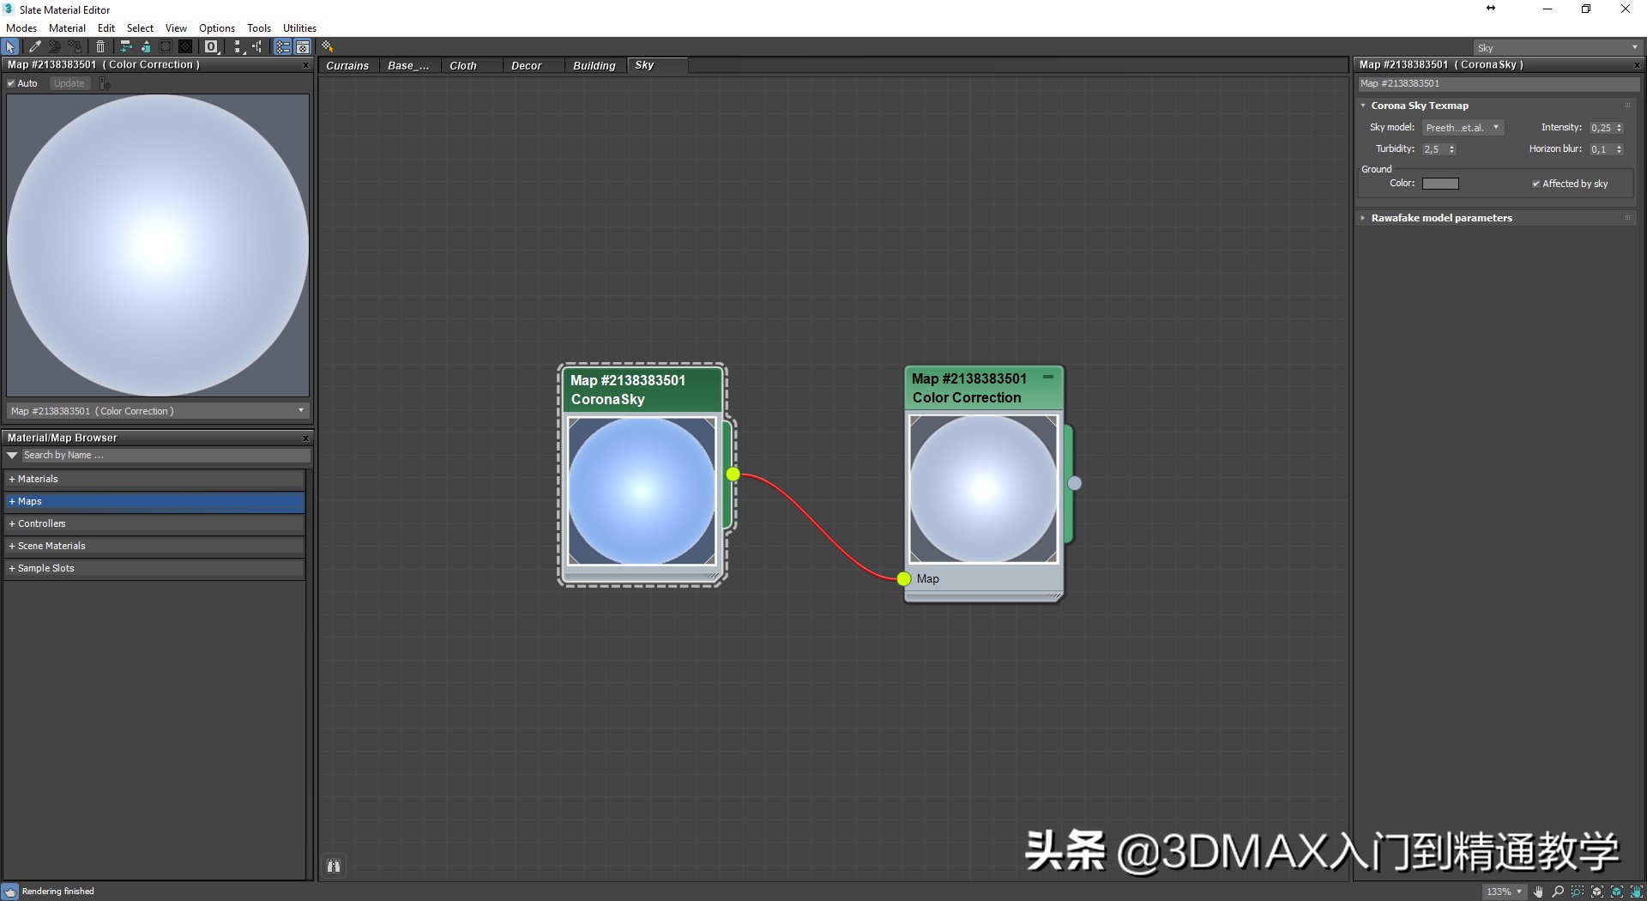Select the arrow Select tool in toolbar

point(10,47)
